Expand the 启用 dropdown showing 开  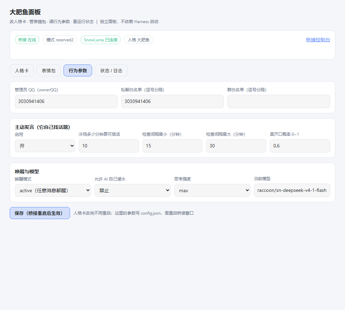pyautogui.click(x=45, y=146)
